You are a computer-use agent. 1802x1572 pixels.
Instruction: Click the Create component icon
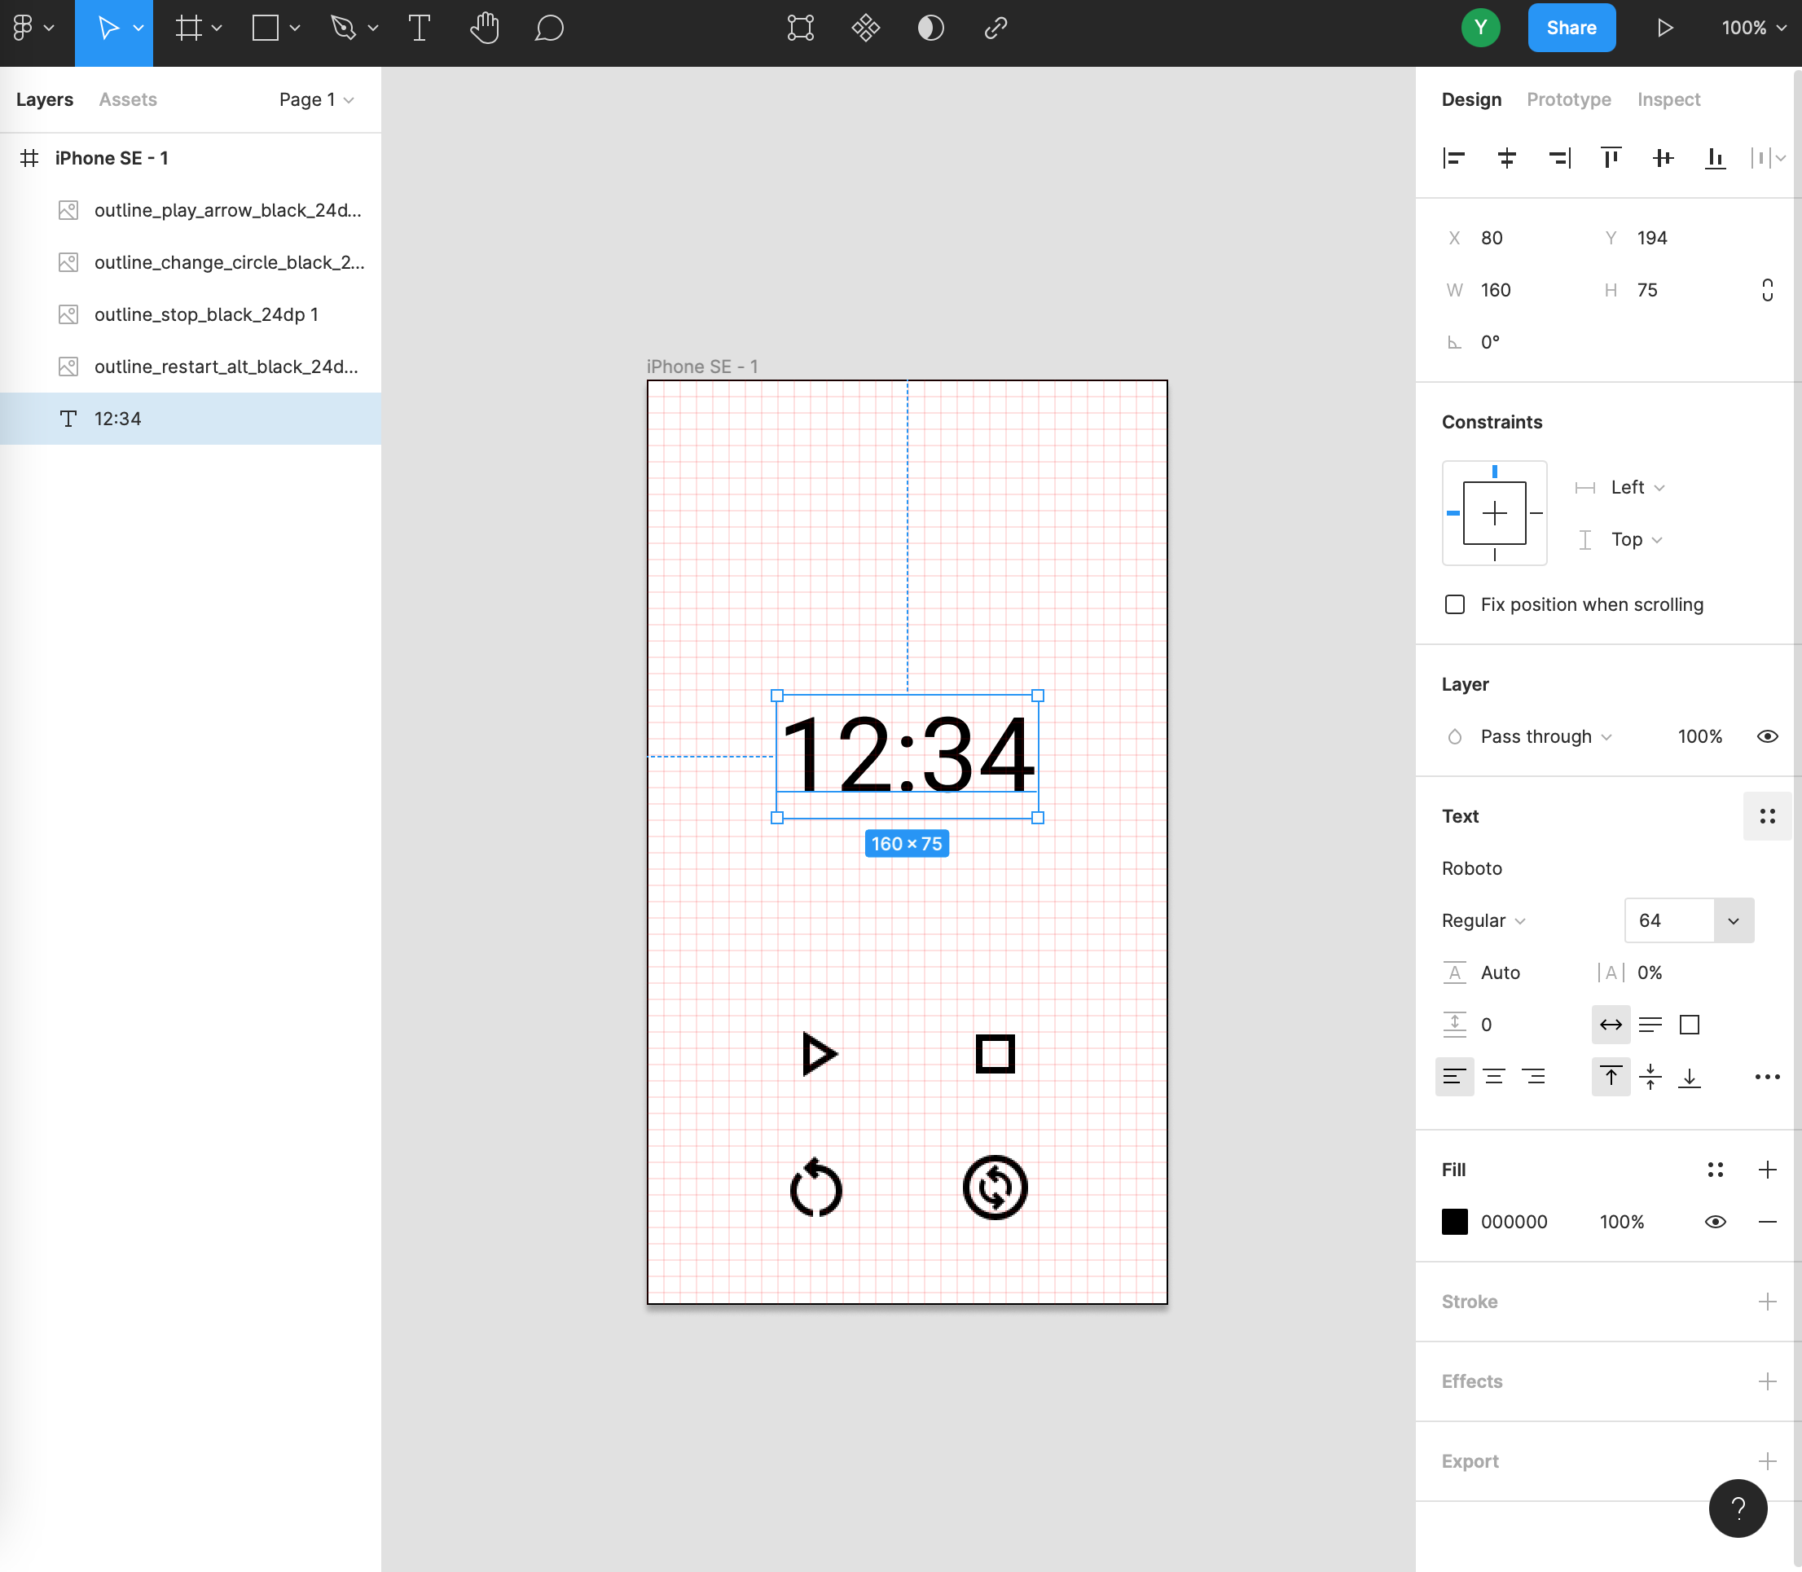(x=865, y=28)
